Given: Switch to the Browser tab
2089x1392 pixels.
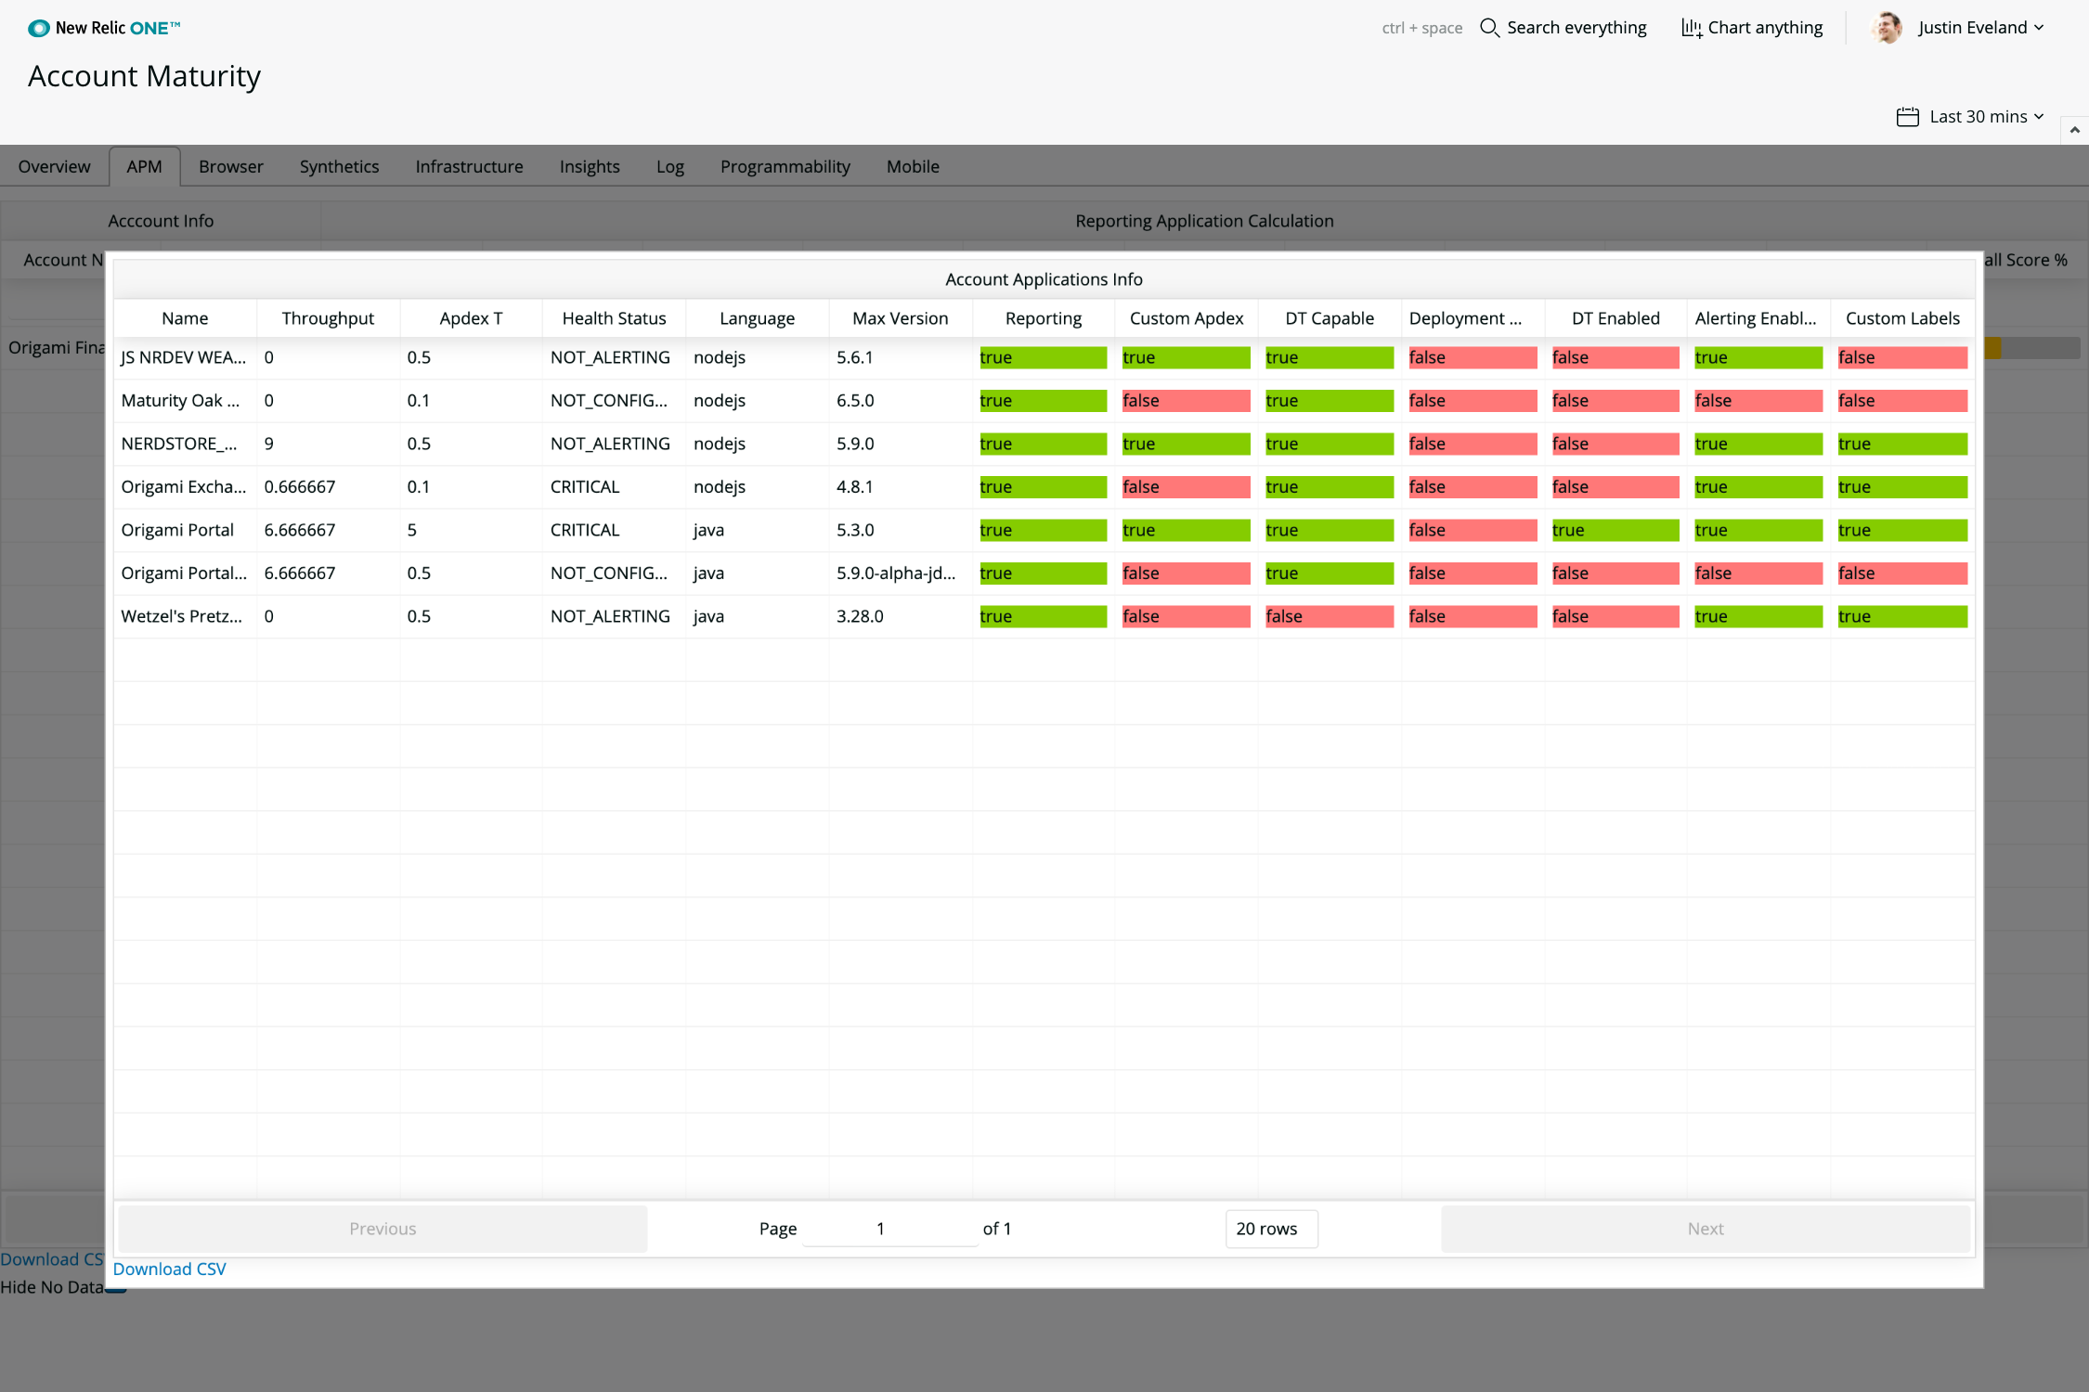Looking at the screenshot, I should (230, 167).
